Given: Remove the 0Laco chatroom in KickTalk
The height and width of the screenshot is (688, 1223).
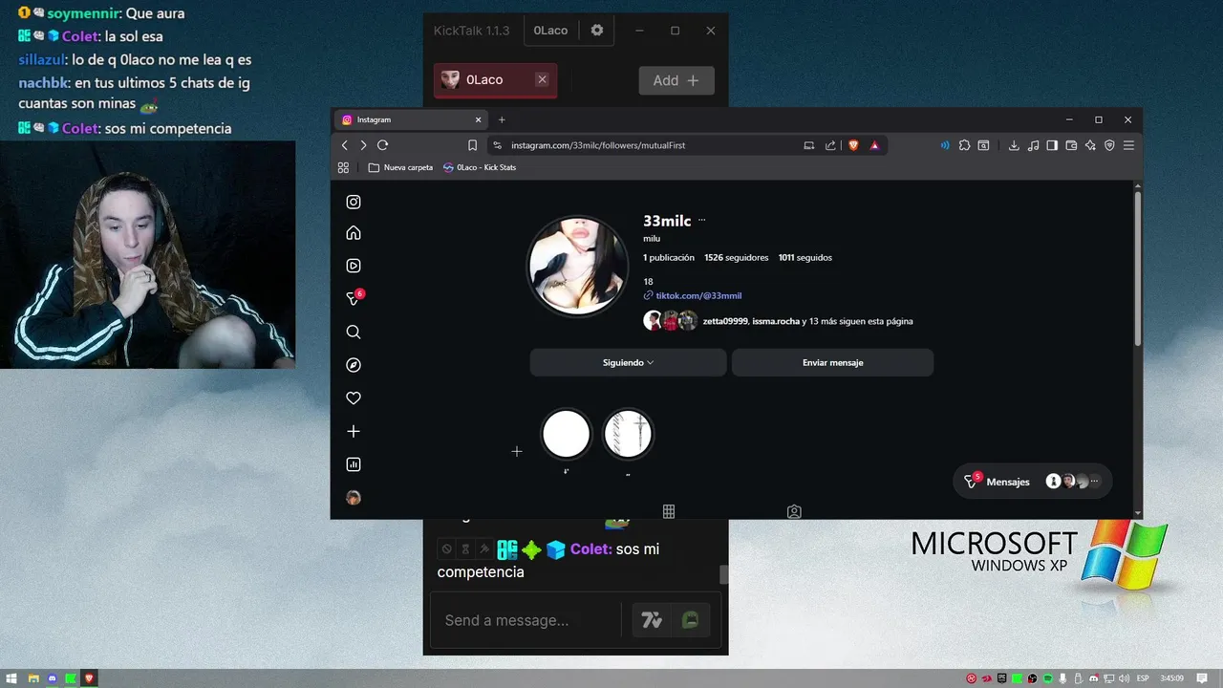Looking at the screenshot, I should coord(542,80).
